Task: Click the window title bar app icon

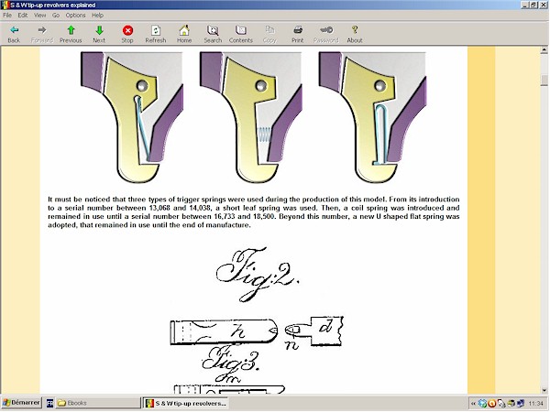Action: point(5,5)
